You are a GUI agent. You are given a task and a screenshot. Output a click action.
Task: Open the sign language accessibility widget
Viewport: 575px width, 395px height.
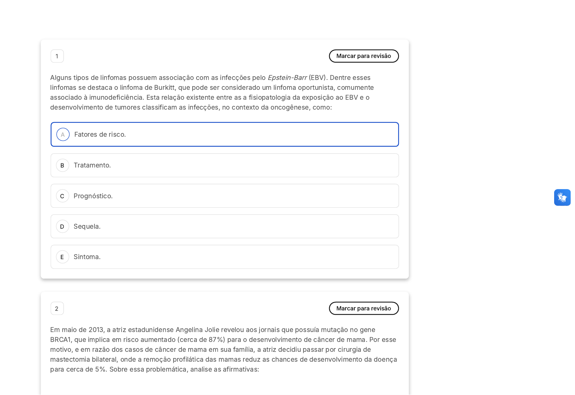(562, 197)
